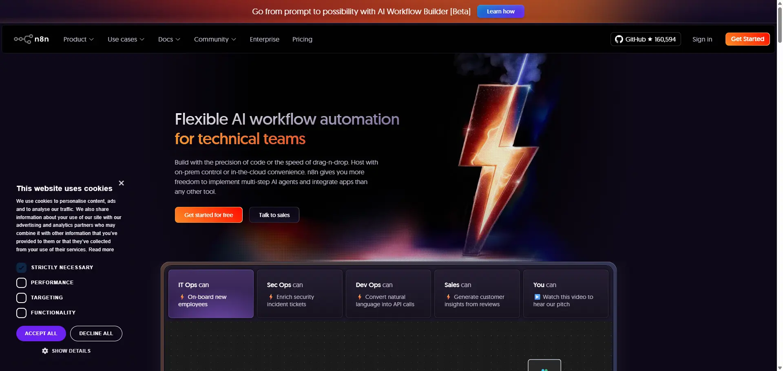Click the Sign in link

(x=702, y=39)
